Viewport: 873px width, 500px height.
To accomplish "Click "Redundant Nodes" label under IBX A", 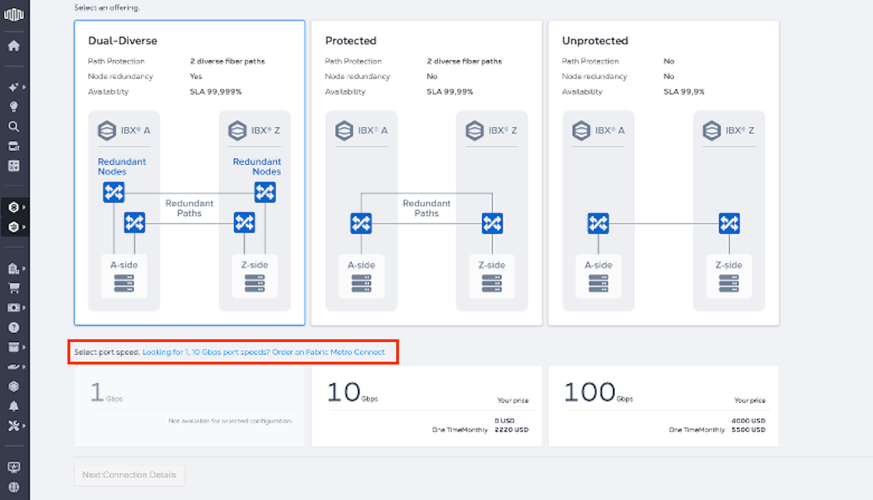I will coord(121,167).
